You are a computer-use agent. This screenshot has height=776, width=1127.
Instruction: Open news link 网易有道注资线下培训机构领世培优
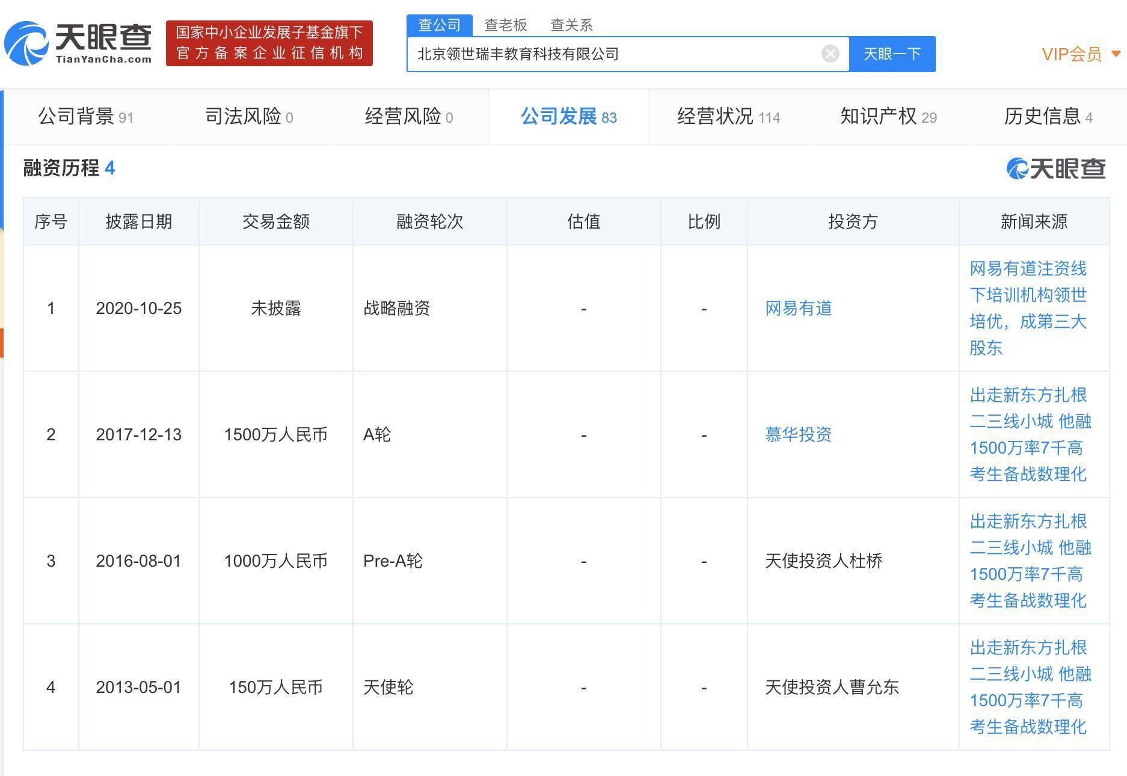tap(1028, 308)
